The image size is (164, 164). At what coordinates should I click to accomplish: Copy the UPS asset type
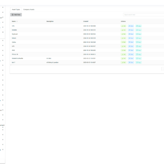point(139,46)
